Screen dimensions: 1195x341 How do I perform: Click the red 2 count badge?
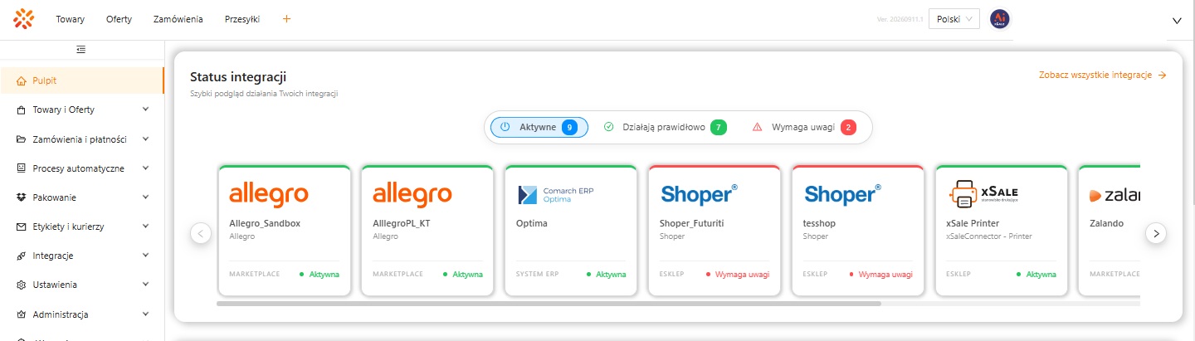848,127
